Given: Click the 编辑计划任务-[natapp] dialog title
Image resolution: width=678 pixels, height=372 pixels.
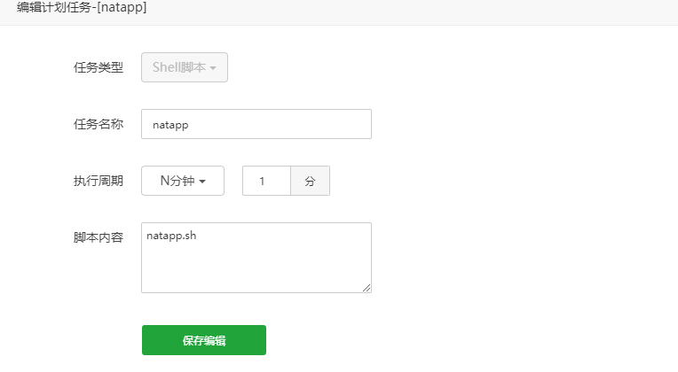Looking at the screenshot, I should [x=82, y=7].
